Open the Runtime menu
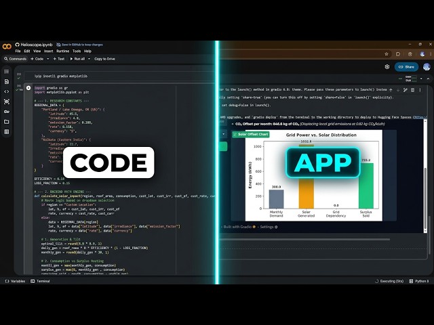 pos(63,51)
